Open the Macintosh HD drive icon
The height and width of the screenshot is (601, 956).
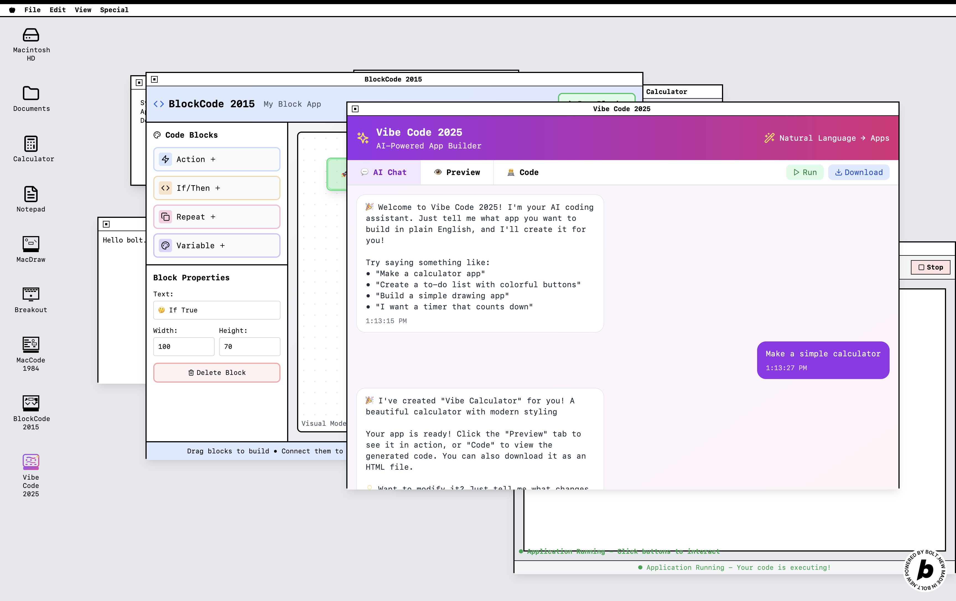click(x=31, y=35)
